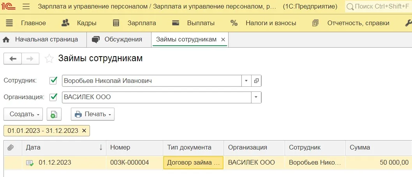Open the Печать dropdown menu

coord(93,114)
